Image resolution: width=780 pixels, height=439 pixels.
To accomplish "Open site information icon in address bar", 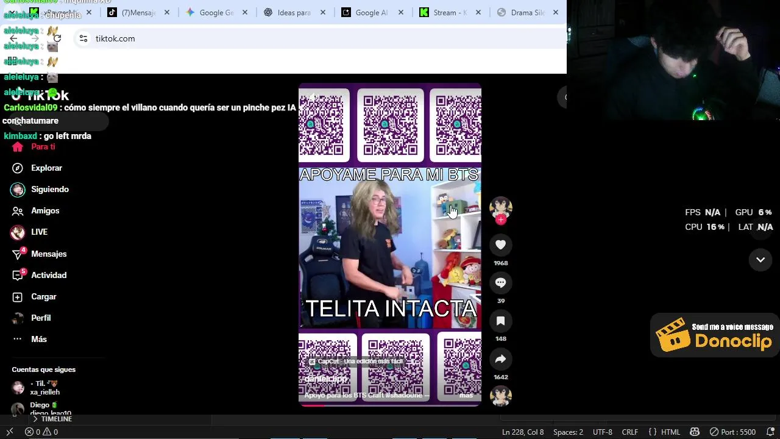I will pos(83,38).
